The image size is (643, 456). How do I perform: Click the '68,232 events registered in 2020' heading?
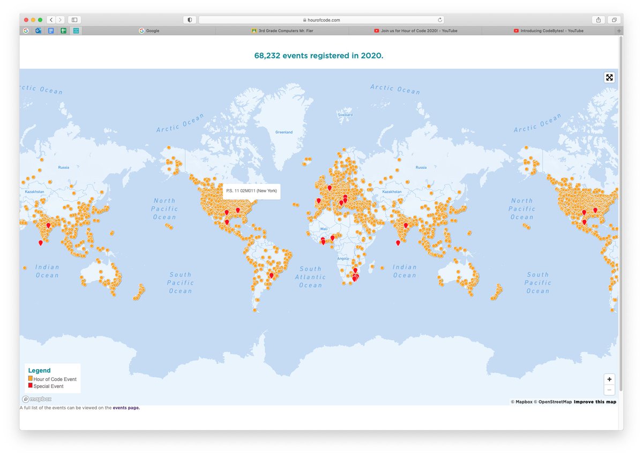319,55
